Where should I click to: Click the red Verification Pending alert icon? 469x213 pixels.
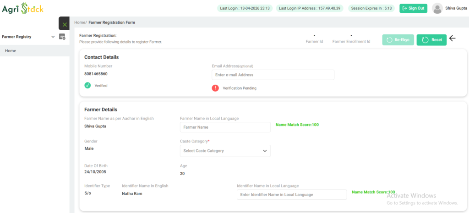click(215, 88)
